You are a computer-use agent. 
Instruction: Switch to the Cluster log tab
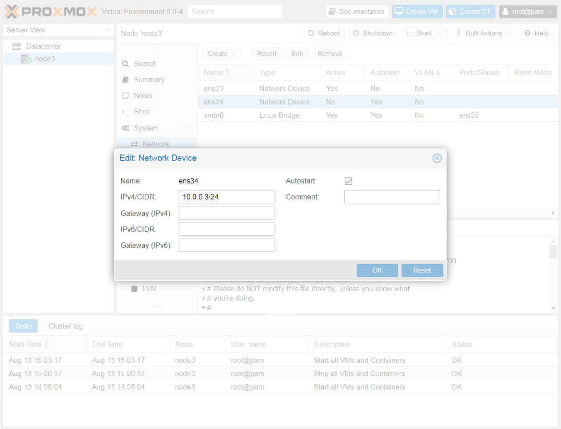click(x=65, y=326)
